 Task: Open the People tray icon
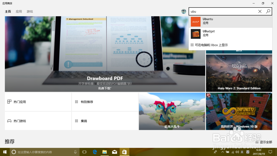215,152
